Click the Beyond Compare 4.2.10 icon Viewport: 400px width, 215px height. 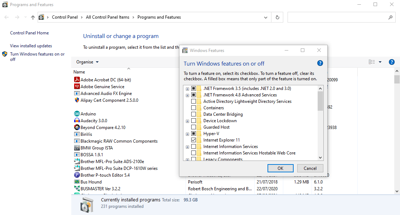(77, 127)
